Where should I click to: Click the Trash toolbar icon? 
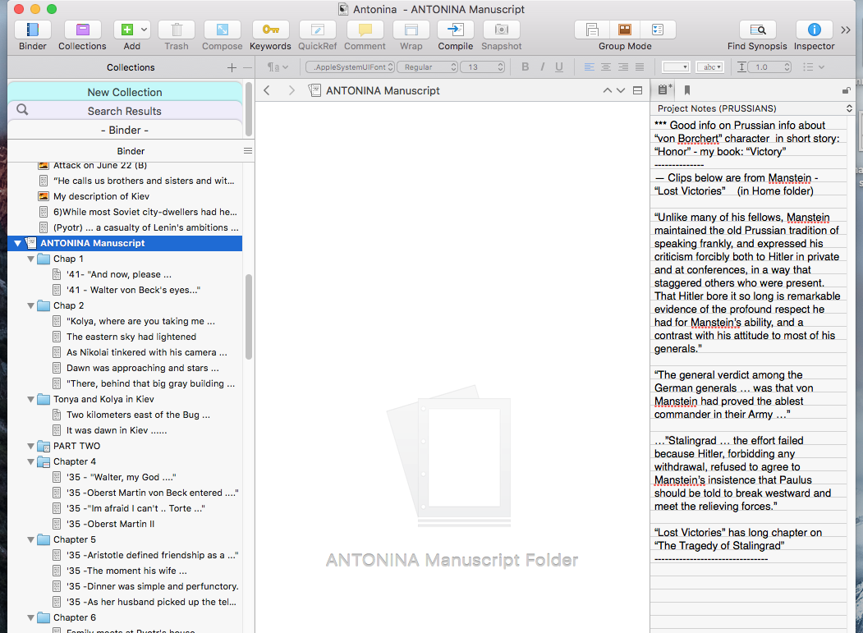pyautogui.click(x=177, y=30)
